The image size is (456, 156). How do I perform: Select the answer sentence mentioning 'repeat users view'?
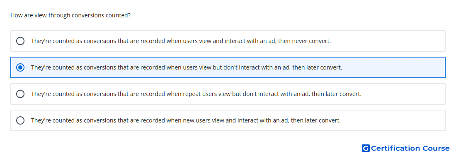pyautogui.click(x=196, y=94)
